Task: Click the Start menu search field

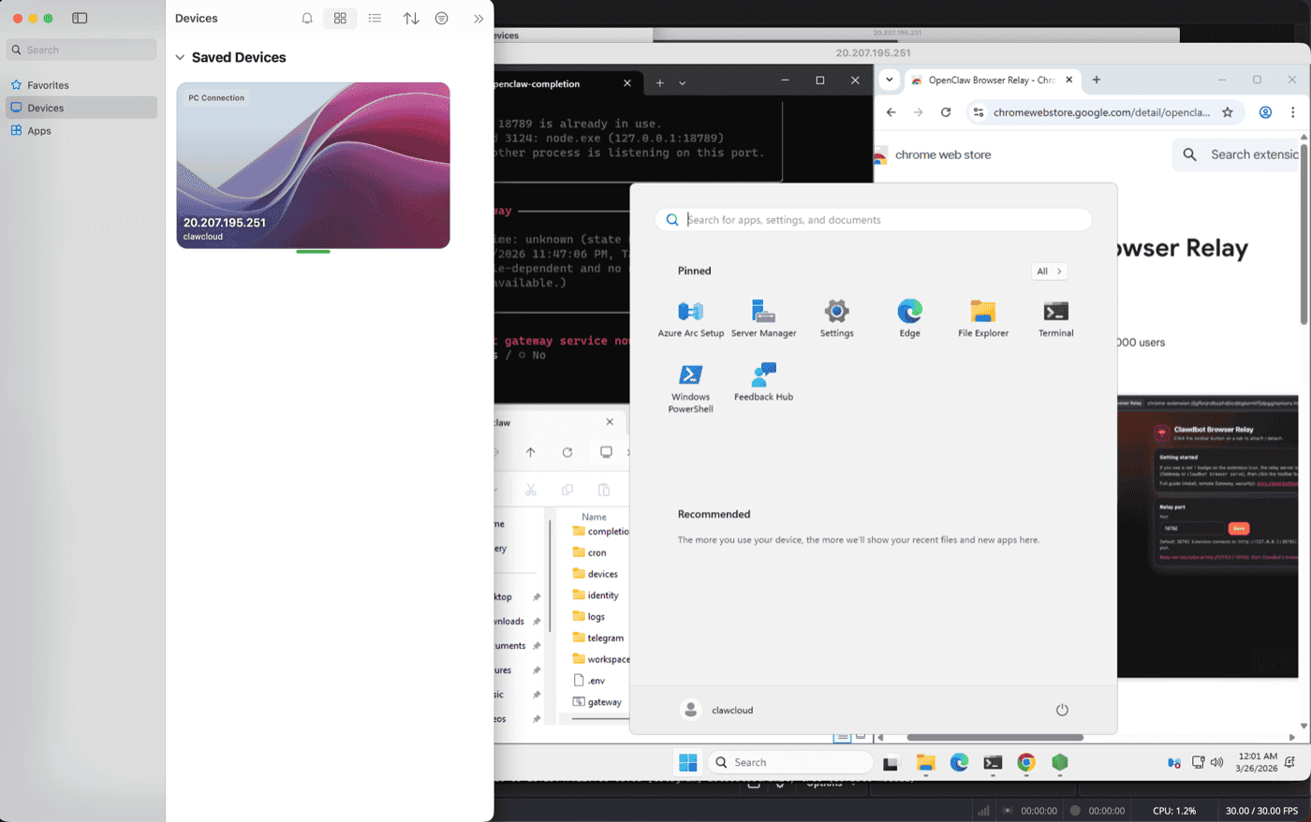Action: pyautogui.click(x=871, y=219)
